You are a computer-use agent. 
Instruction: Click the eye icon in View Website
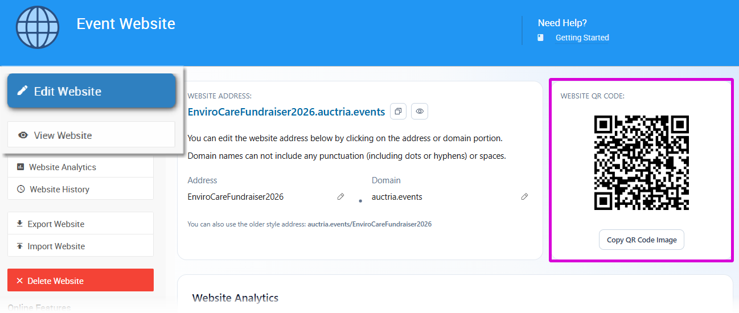point(23,135)
